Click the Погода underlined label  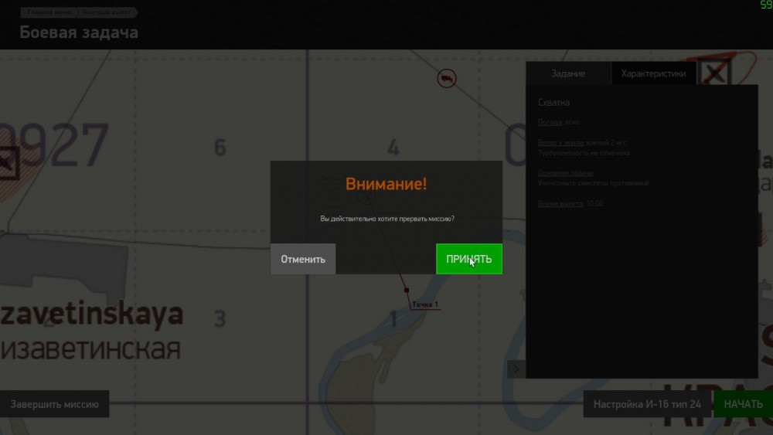coord(549,121)
